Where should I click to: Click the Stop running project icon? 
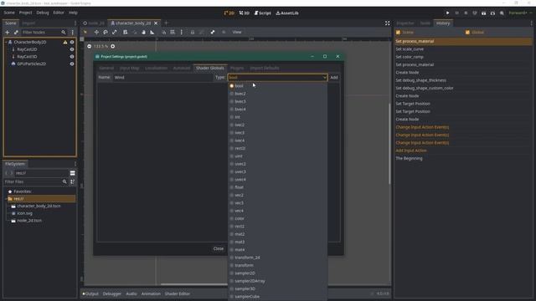466,13
